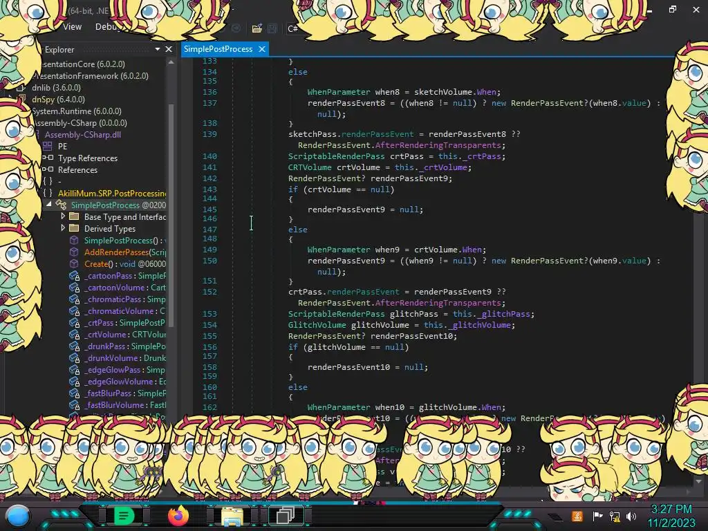Click the tree scrollbar up arrow
Viewport: 708px width, 531px height.
[171, 62]
